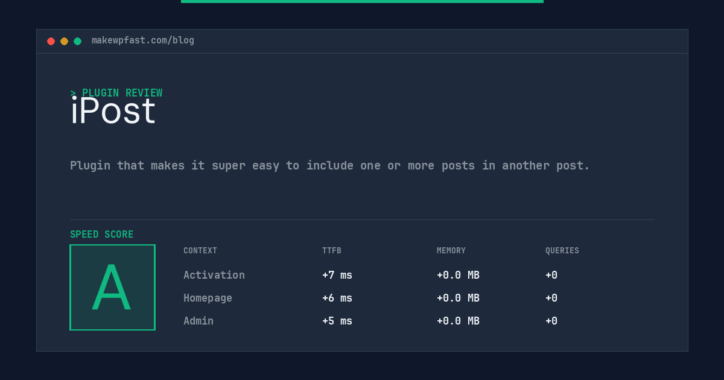Click the yellow window dot

64,41
